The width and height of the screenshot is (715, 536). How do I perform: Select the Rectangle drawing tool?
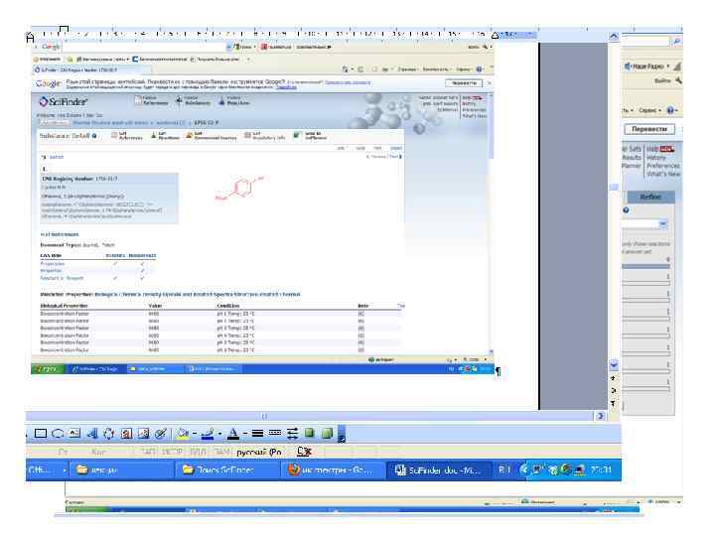click(41, 434)
